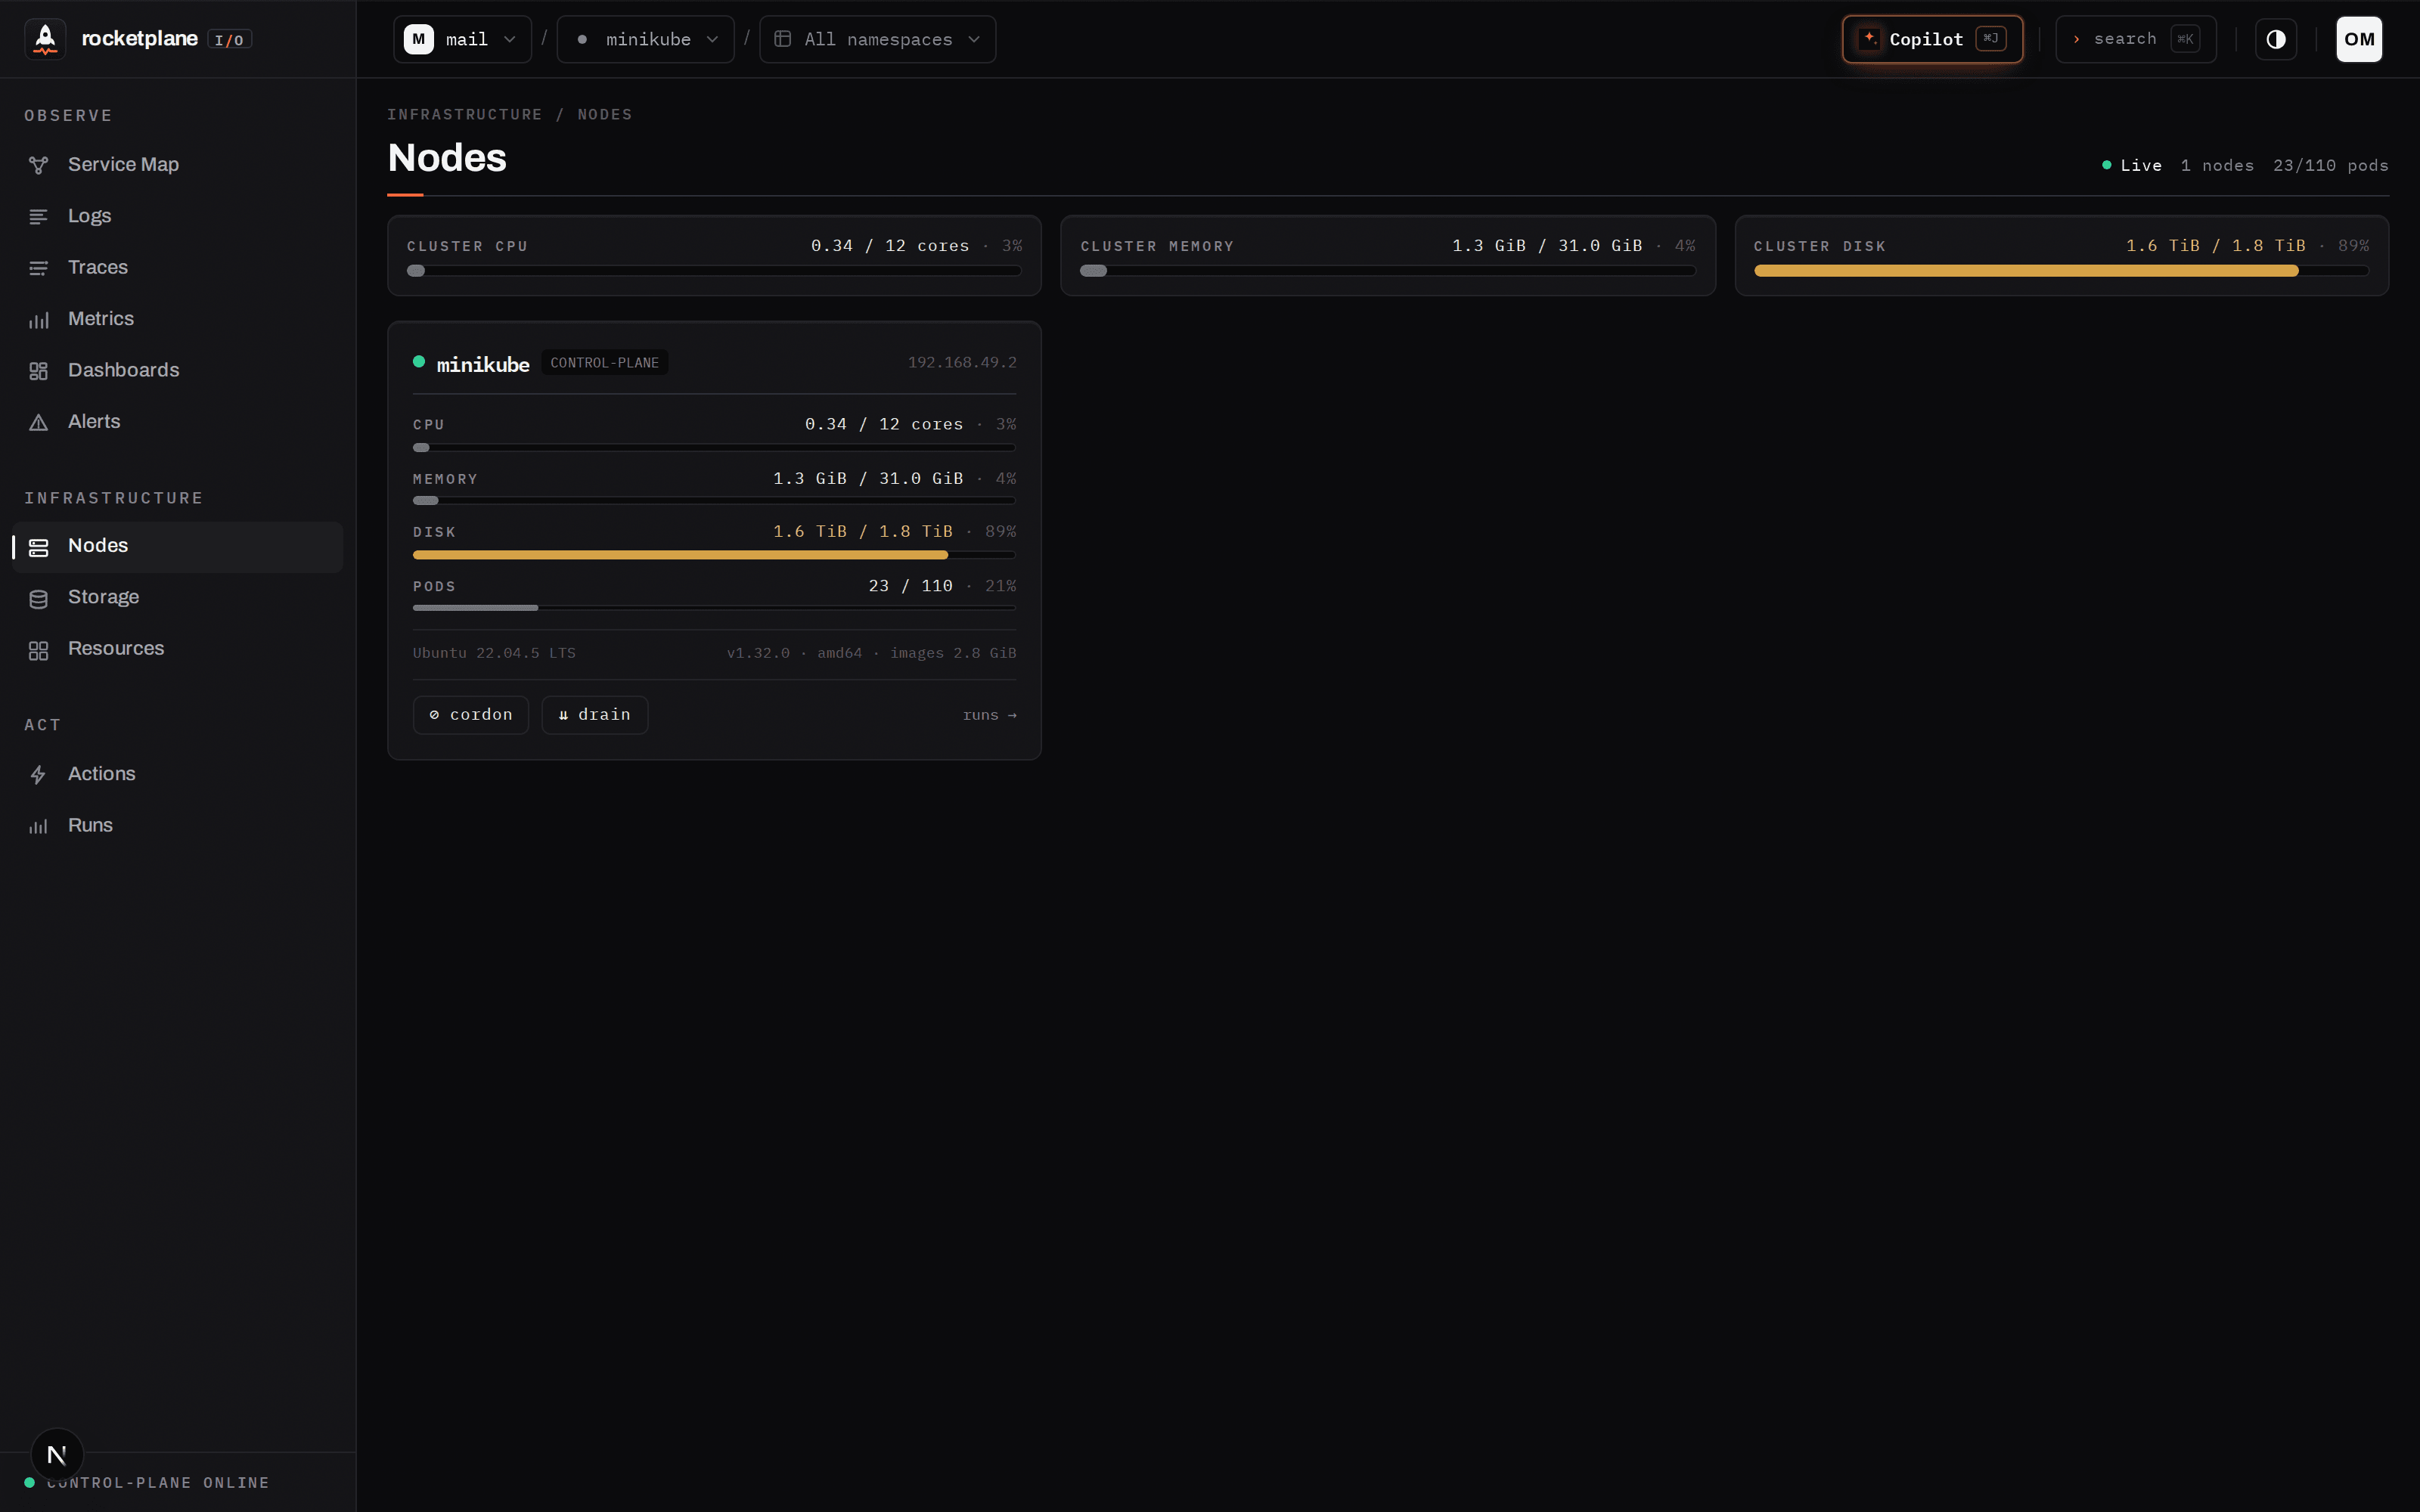
Task: Click the rocketplane rocket logo icon
Action: [x=45, y=39]
